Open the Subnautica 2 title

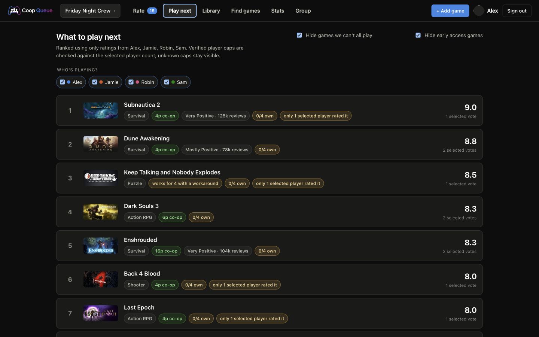click(142, 104)
